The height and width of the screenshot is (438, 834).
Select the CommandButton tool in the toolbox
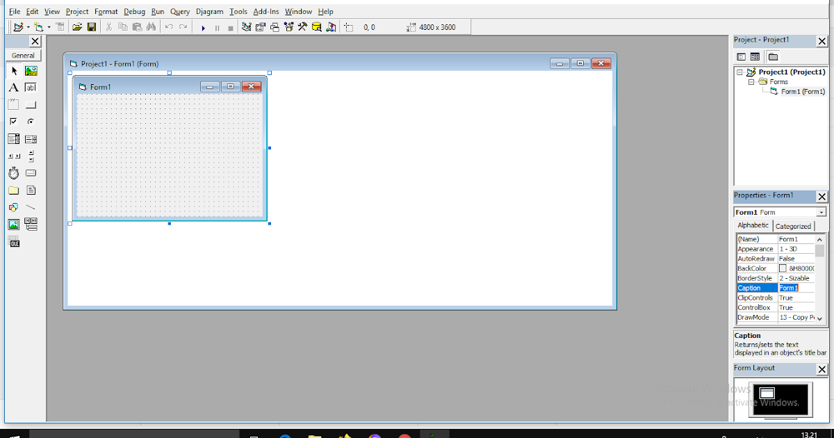point(31,104)
